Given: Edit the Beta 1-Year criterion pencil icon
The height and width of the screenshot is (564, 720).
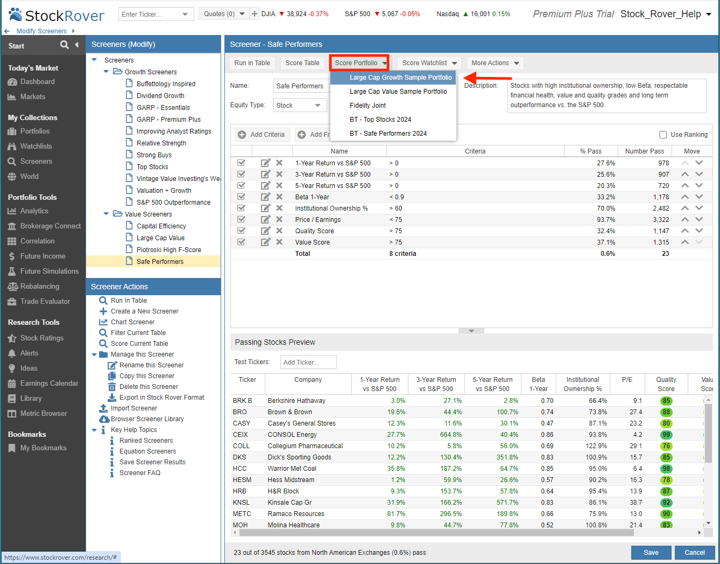Looking at the screenshot, I should tap(266, 197).
